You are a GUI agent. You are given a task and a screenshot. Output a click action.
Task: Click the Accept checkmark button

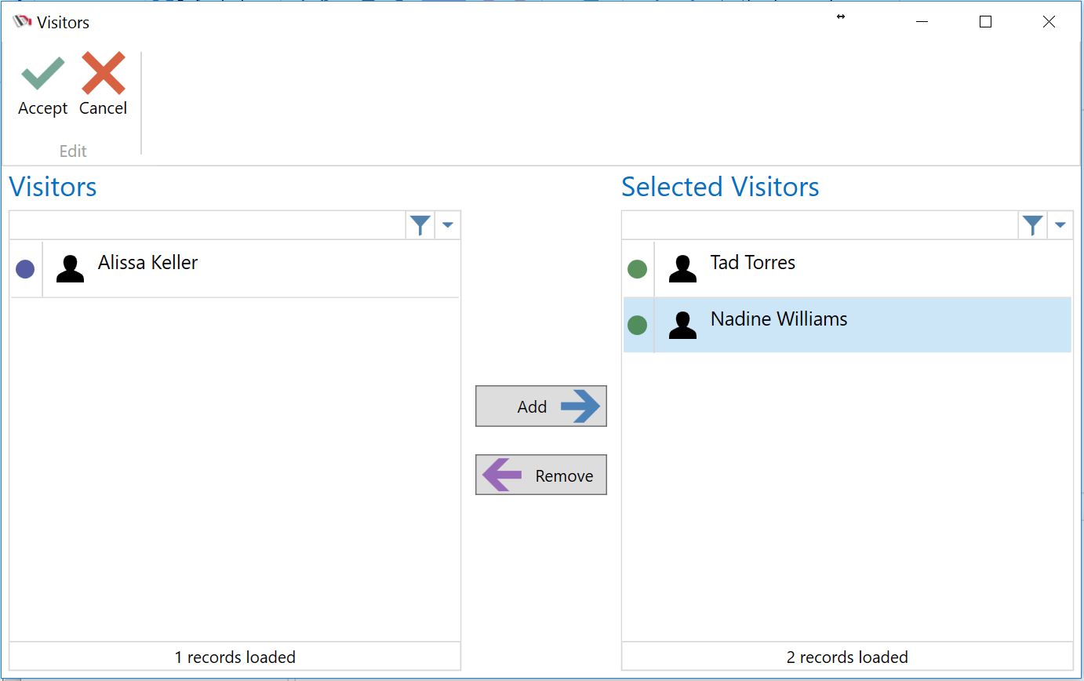pyautogui.click(x=42, y=85)
